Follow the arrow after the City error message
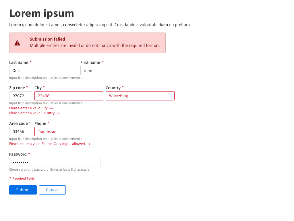294x221 pixels. 51,108
